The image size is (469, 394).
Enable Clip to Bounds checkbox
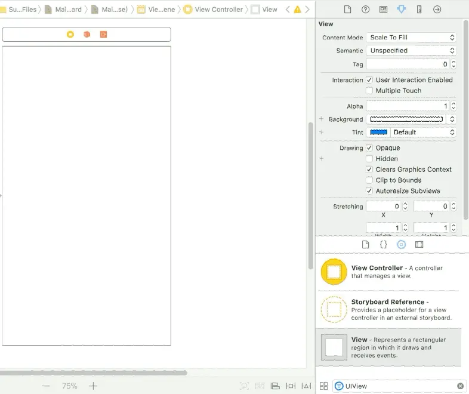coord(369,180)
